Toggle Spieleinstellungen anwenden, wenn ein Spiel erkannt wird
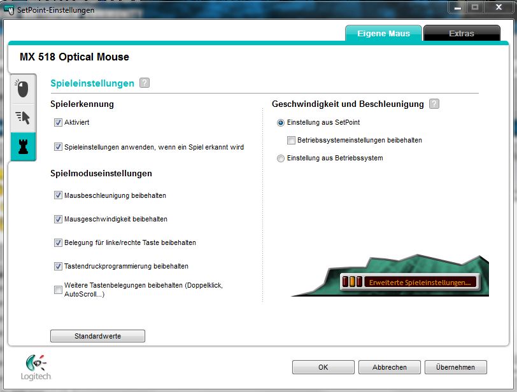The image size is (517, 392). [x=58, y=147]
